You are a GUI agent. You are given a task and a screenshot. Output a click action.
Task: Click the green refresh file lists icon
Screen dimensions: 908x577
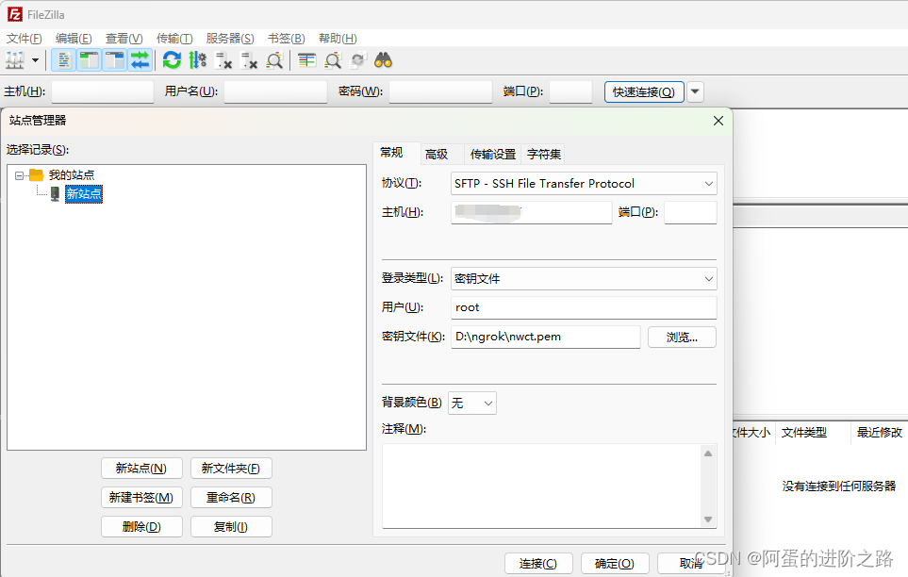pyautogui.click(x=172, y=60)
